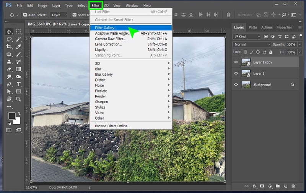Switch to the Actions tab
Viewport: 306px width, 193px height.
click(267, 27)
